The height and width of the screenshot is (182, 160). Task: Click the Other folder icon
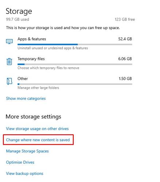click(x=9, y=81)
